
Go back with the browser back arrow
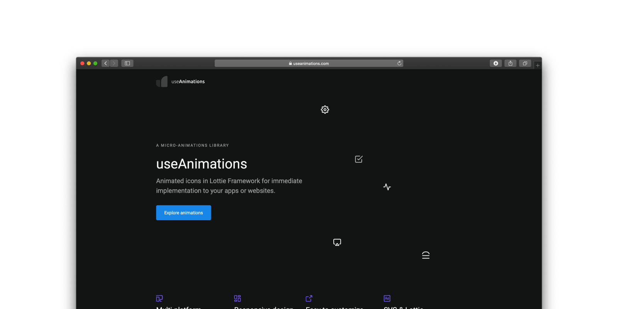click(x=105, y=63)
